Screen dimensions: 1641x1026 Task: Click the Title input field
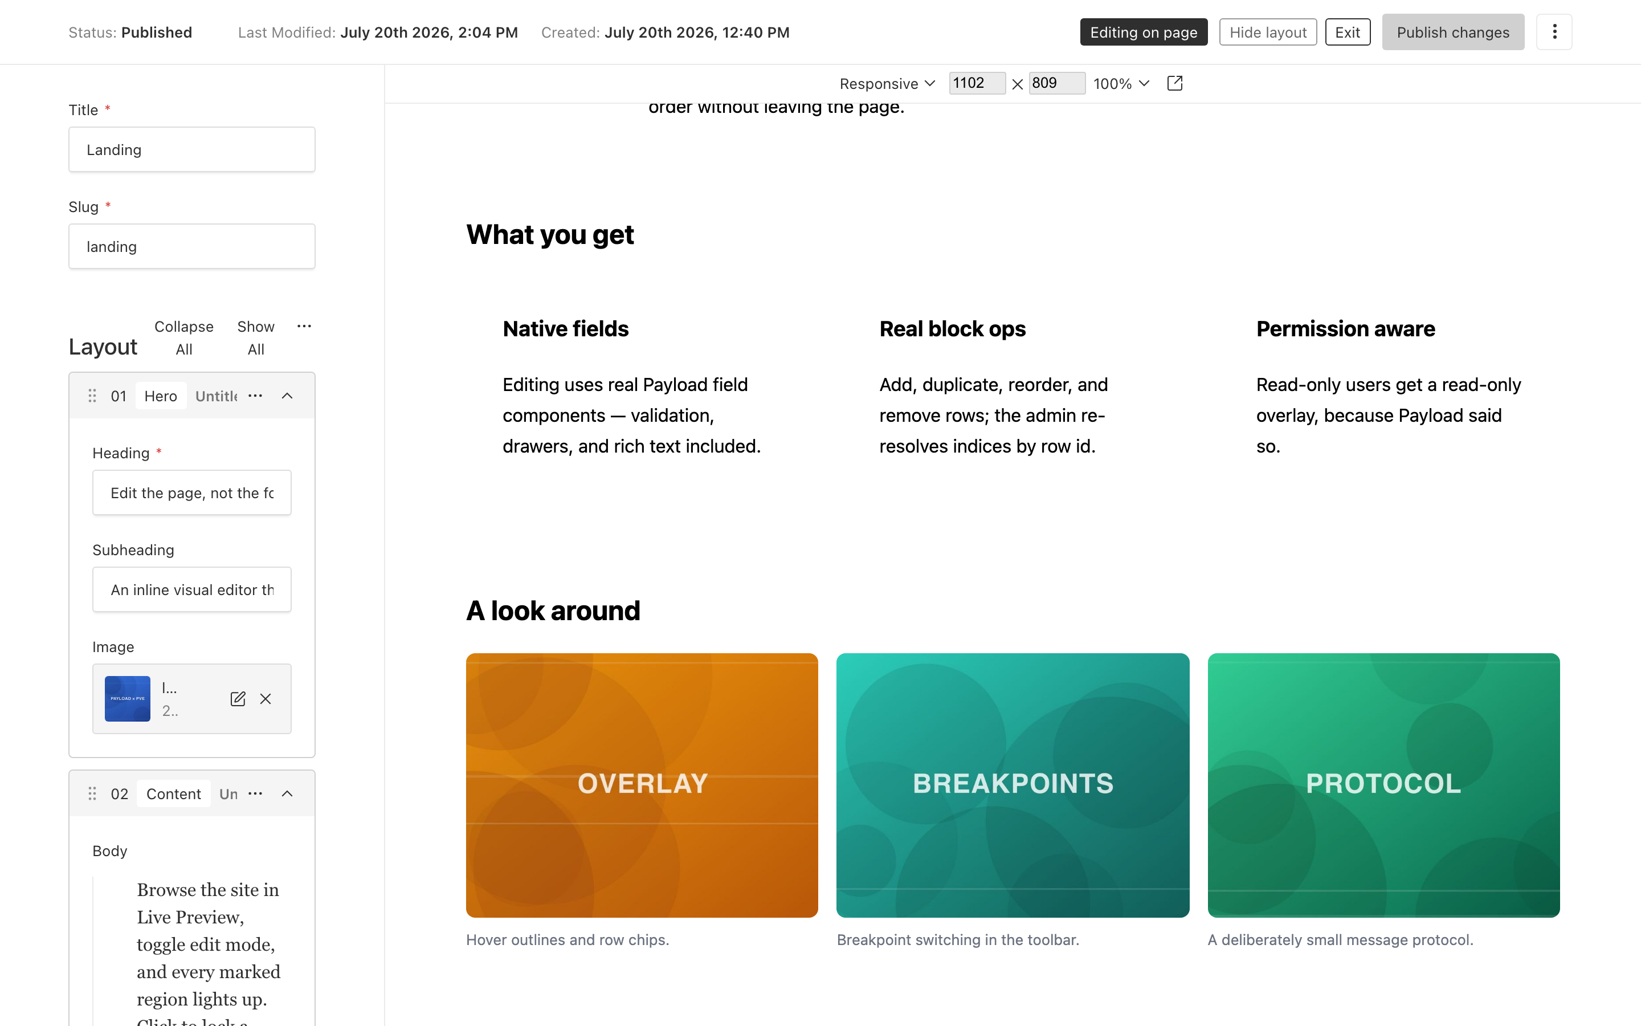(x=192, y=149)
